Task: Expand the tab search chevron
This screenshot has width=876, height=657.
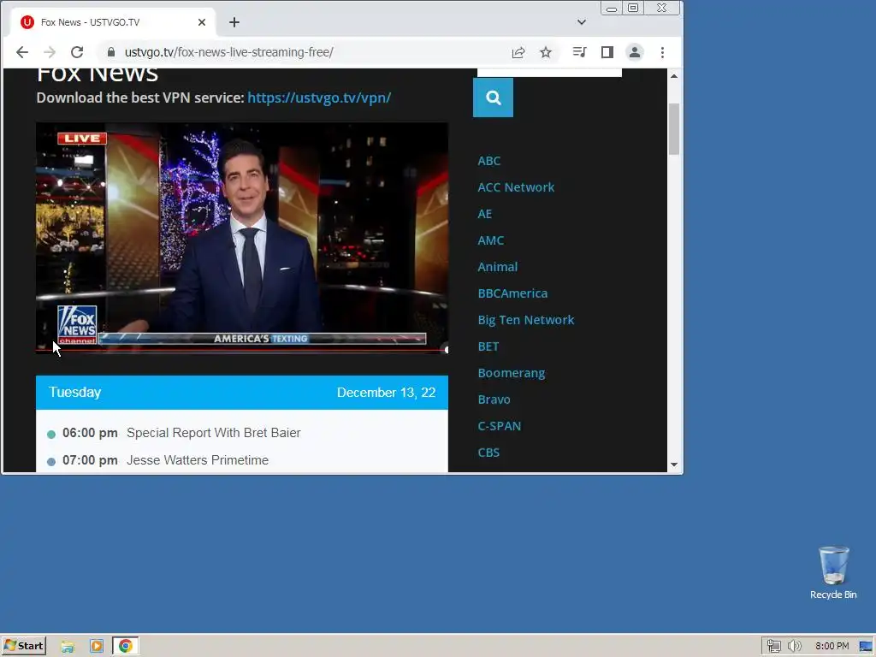Action: click(582, 22)
